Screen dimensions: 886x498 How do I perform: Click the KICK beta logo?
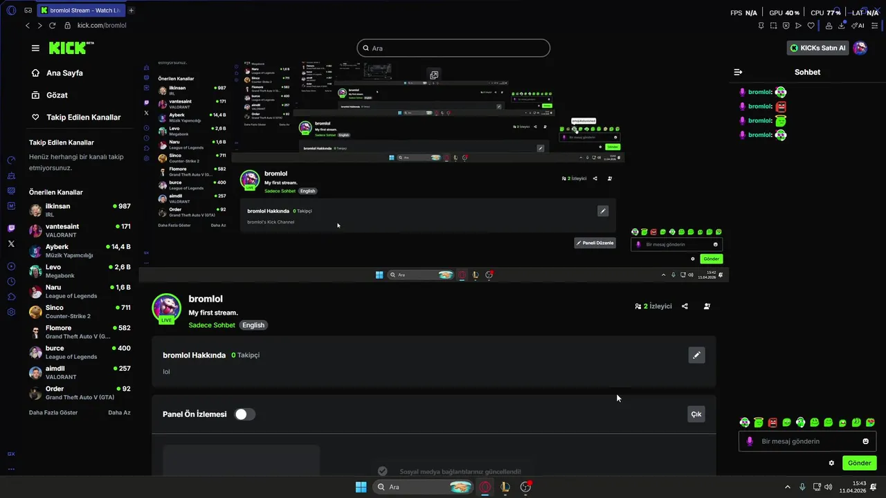[x=71, y=48]
